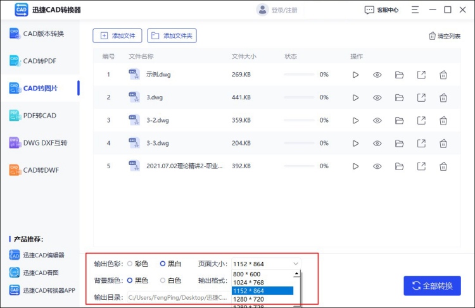This screenshot has height=308, width=475.
Task: Delete 3.dwg with trash icon
Action: point(443,98)
